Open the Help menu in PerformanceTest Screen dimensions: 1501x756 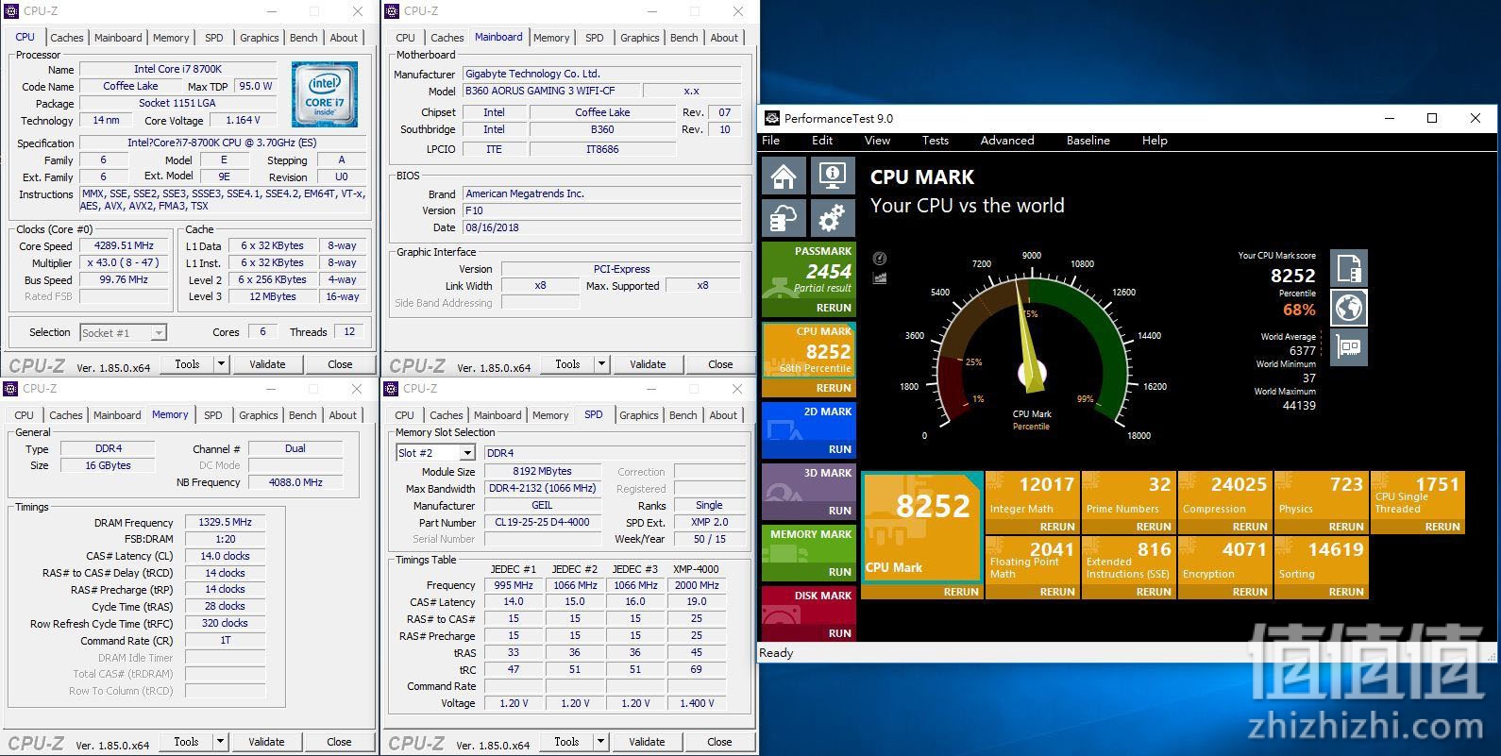coord(1155,141)
